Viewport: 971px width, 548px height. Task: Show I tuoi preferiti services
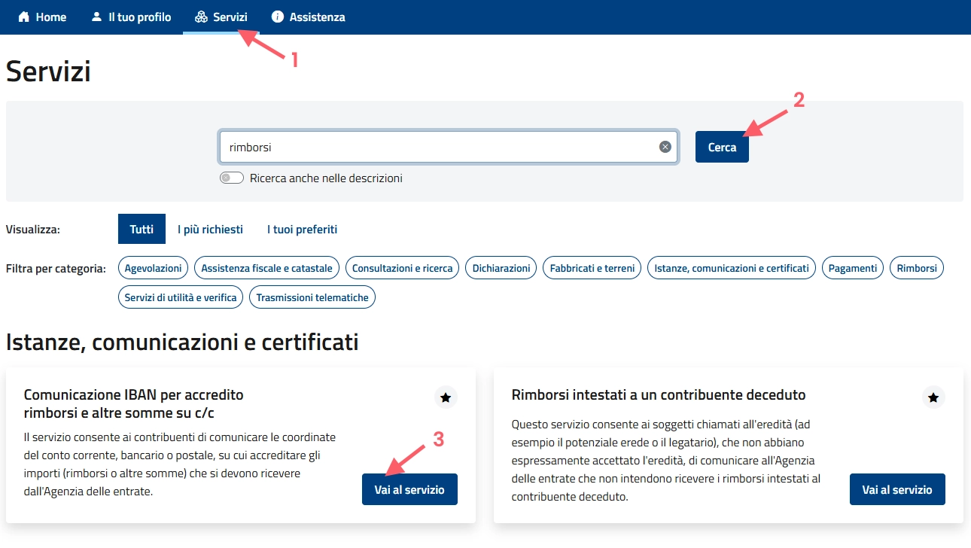301,229
